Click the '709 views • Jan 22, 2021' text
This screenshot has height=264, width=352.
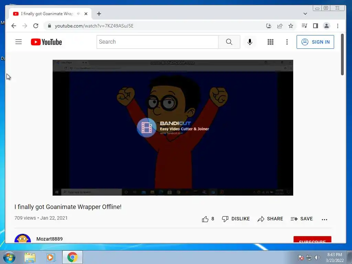tap(41, 218)
